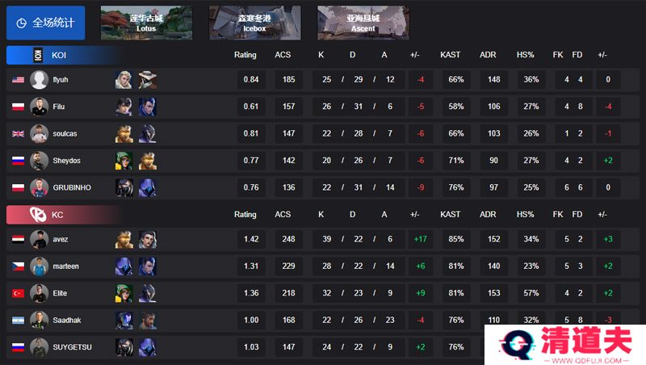Open the Ascent map tab

363,23
